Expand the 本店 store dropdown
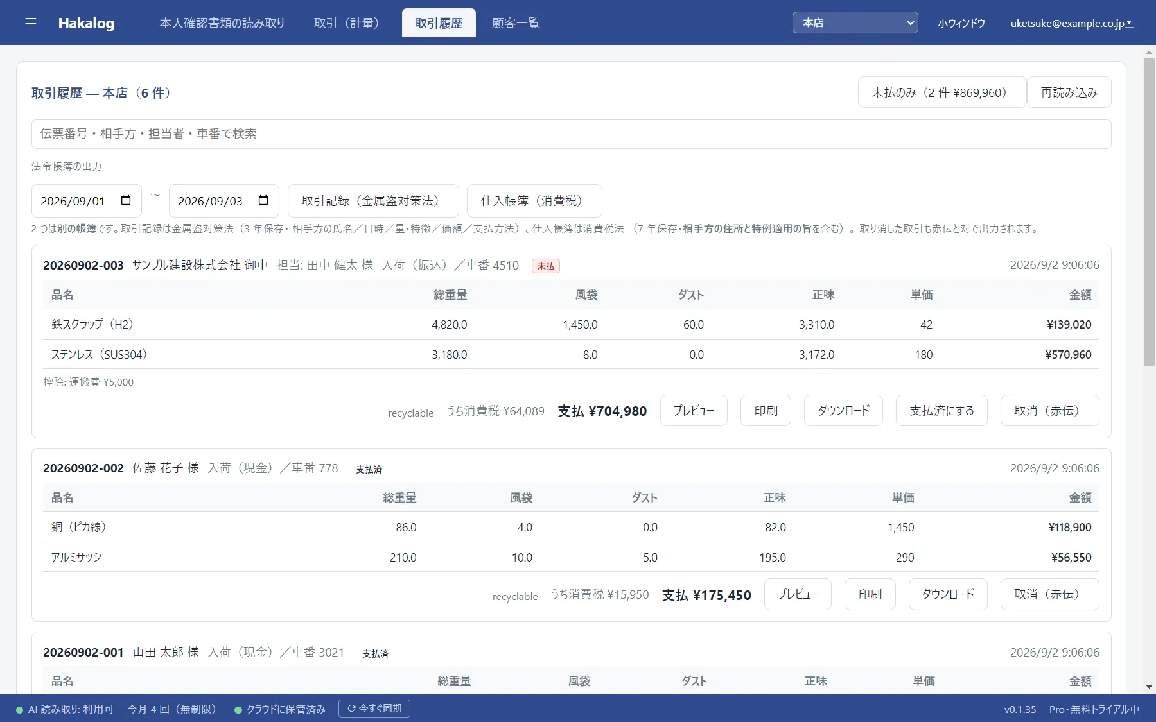1156x722 pixels. point(855,22)
